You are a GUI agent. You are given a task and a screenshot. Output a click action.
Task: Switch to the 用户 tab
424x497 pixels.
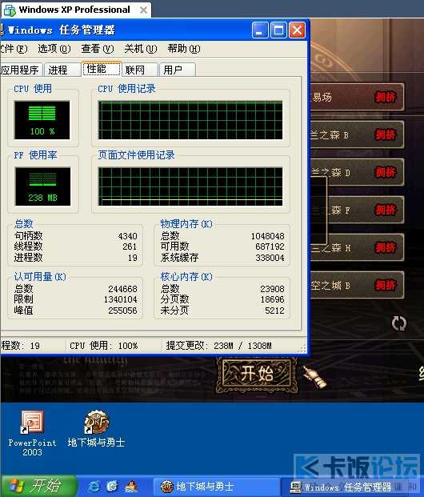pyautogui.click(x=177, y=70)
